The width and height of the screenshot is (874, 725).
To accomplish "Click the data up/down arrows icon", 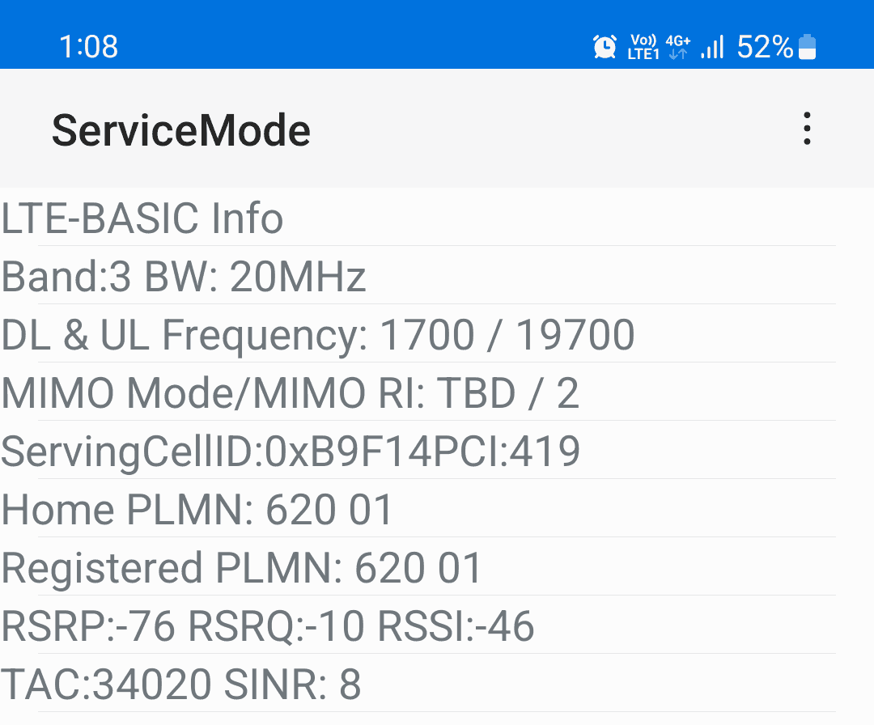I will (x=678, y=53).
